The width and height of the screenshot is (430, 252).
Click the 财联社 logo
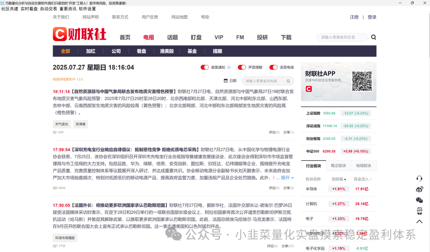click(x=80, y=34)
